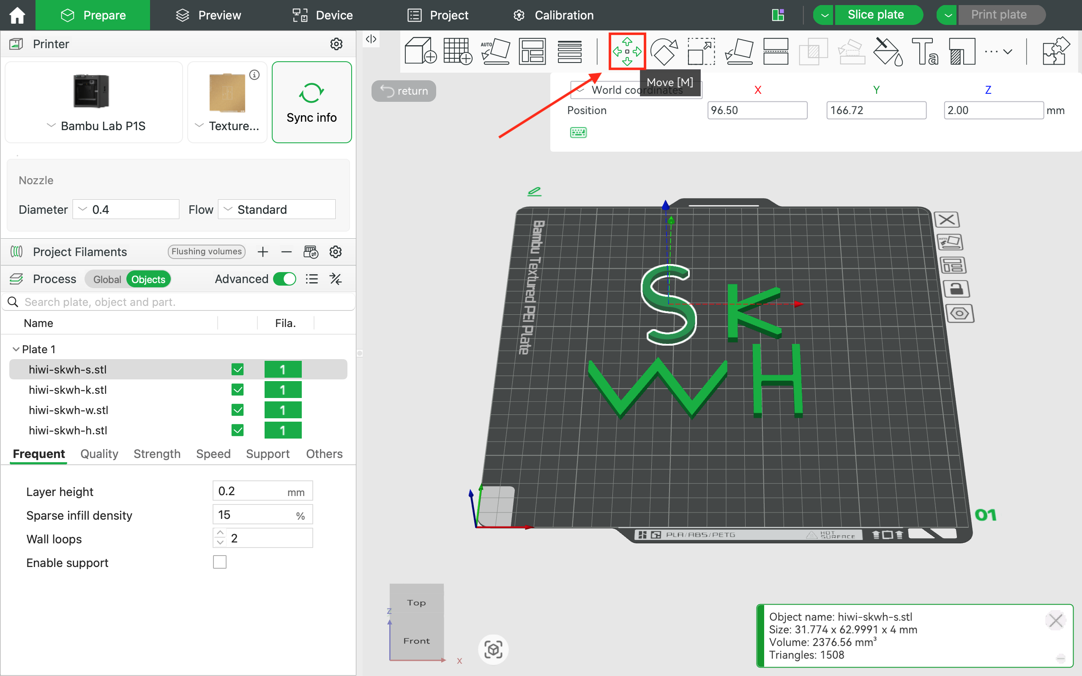Open the nozzle Diameter dropdown
Image resolution: width=1082 pixels, height=676 pixels.
click(126, 209)
